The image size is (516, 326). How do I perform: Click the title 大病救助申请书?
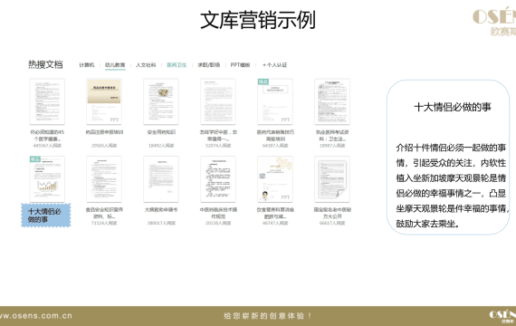pos(161,209)
